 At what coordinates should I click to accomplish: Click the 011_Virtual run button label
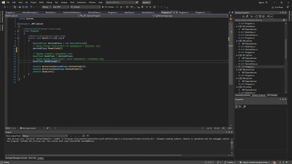109,7
